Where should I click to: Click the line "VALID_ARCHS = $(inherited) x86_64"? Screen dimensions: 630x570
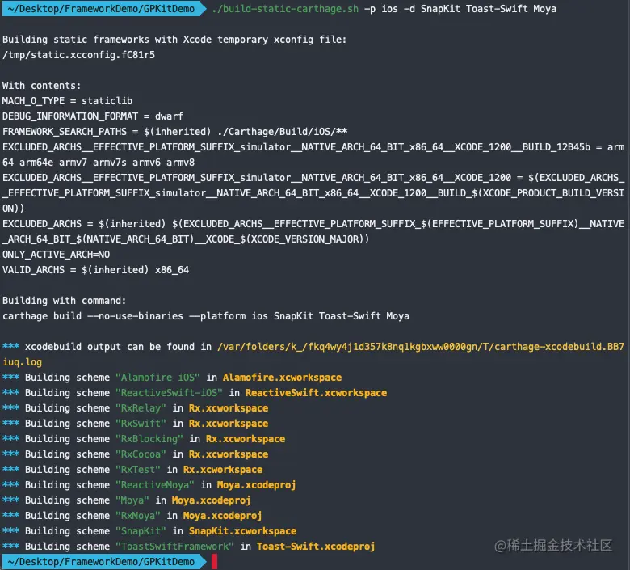(x=95, y=269)
